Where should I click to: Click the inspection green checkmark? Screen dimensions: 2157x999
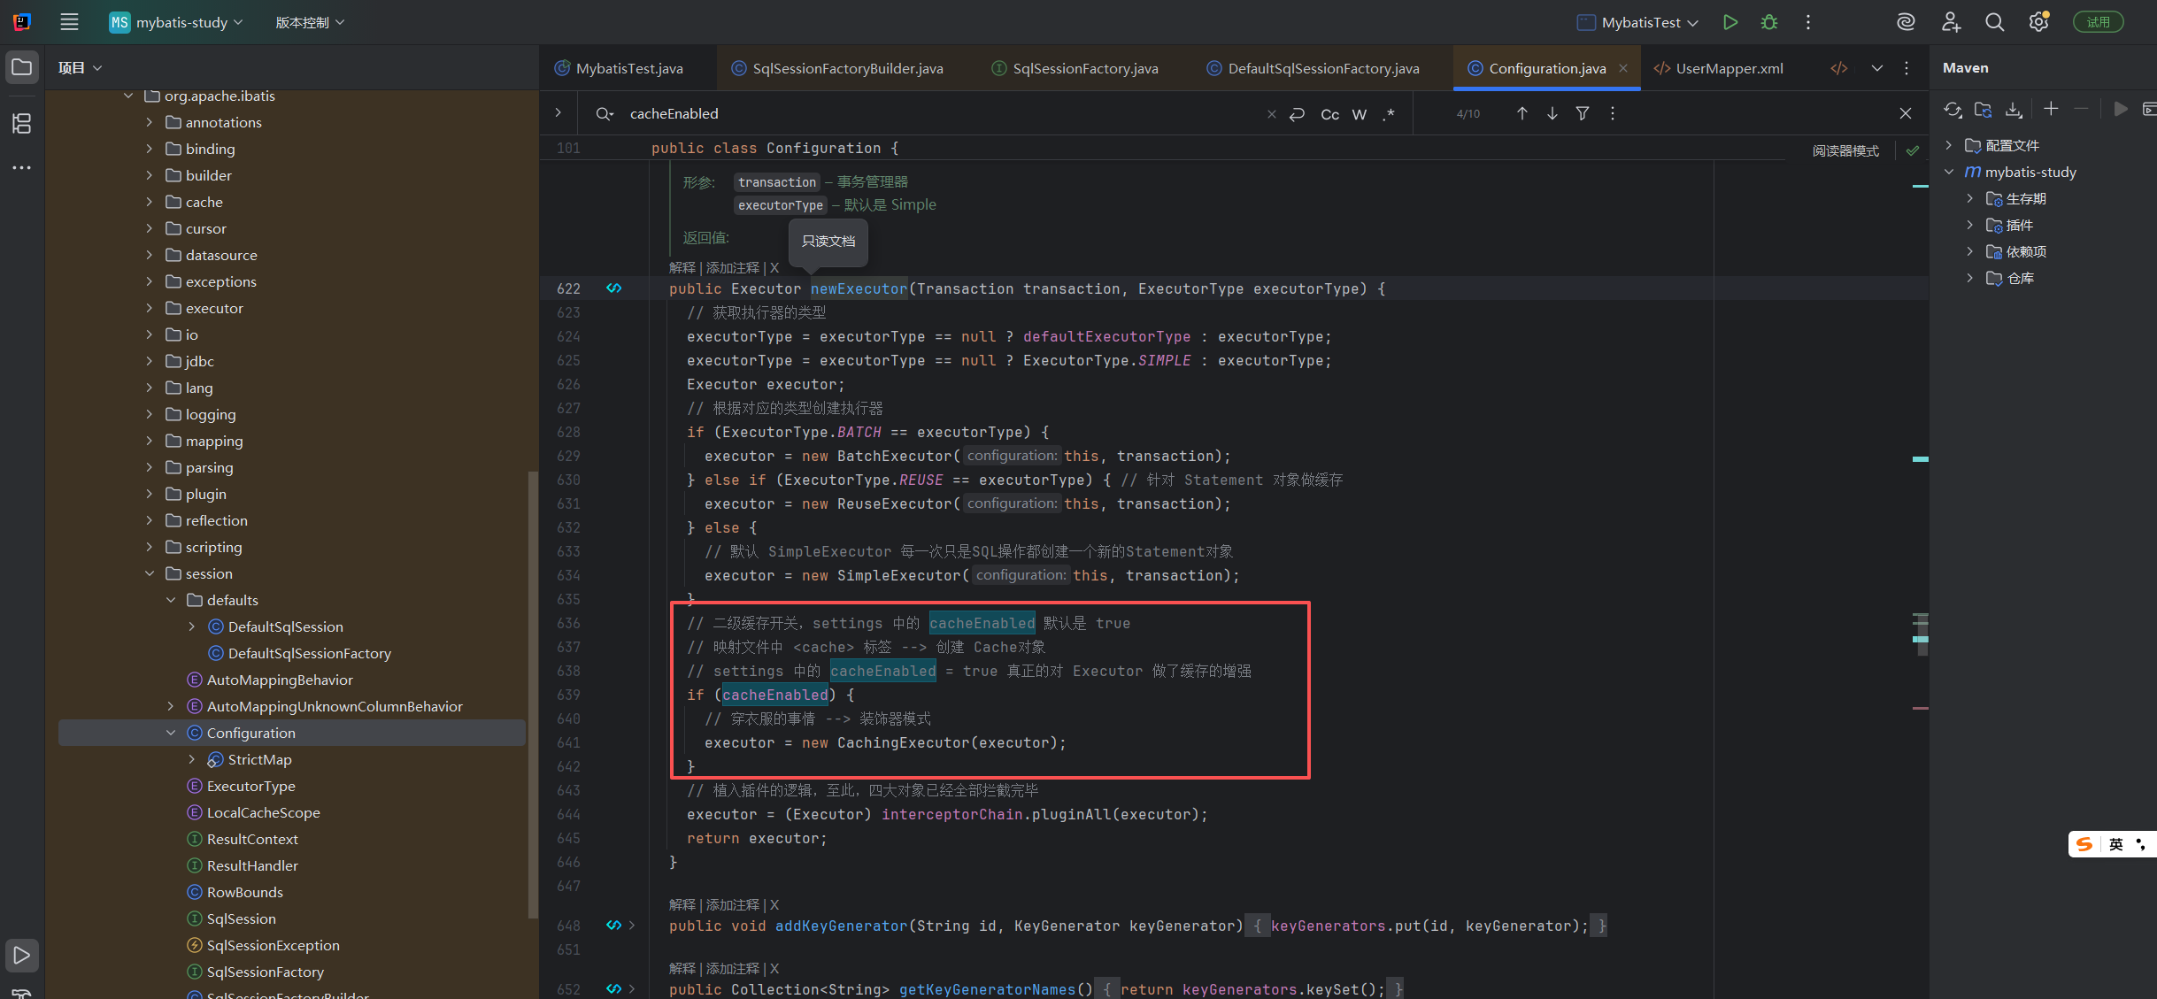click(1912, 150)
